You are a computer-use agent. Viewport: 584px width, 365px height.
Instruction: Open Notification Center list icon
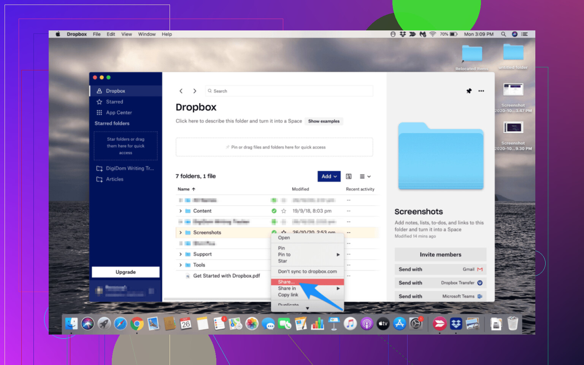click(x=525, y=34)
